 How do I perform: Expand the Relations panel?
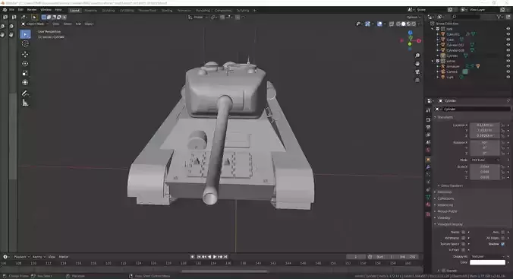pos(444,192)
